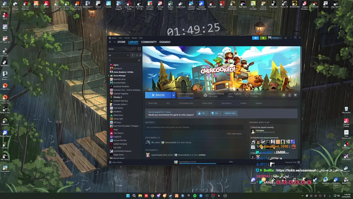Open game info icon for Overcooked! 2
This screenshot has height=199, width=353.
[289, 95]
